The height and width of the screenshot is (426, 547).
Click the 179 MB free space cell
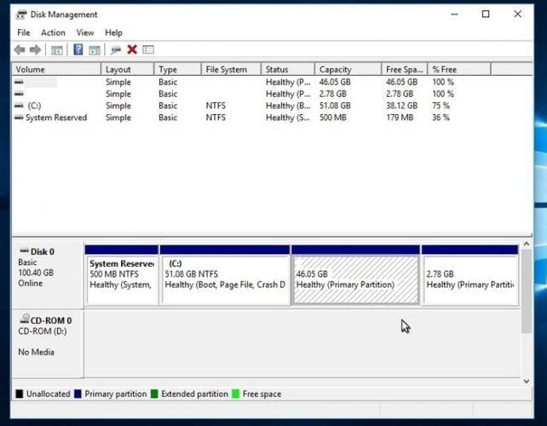(400, 118)
